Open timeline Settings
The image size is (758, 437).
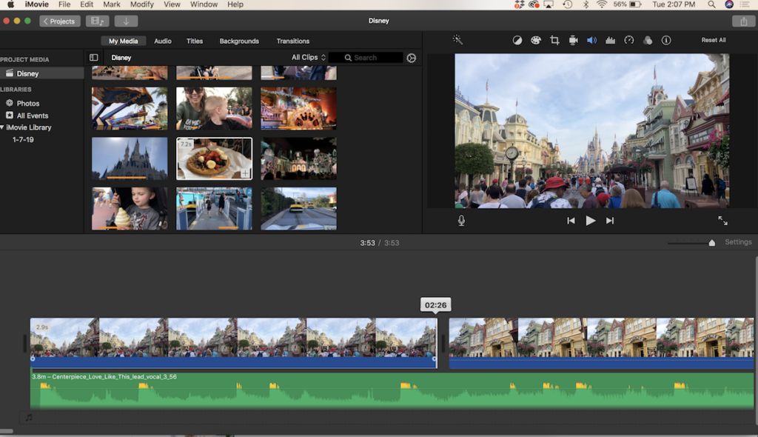click(x=738, y=241)
